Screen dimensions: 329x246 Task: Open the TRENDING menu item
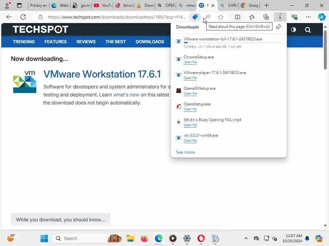[x=24, y=42]
